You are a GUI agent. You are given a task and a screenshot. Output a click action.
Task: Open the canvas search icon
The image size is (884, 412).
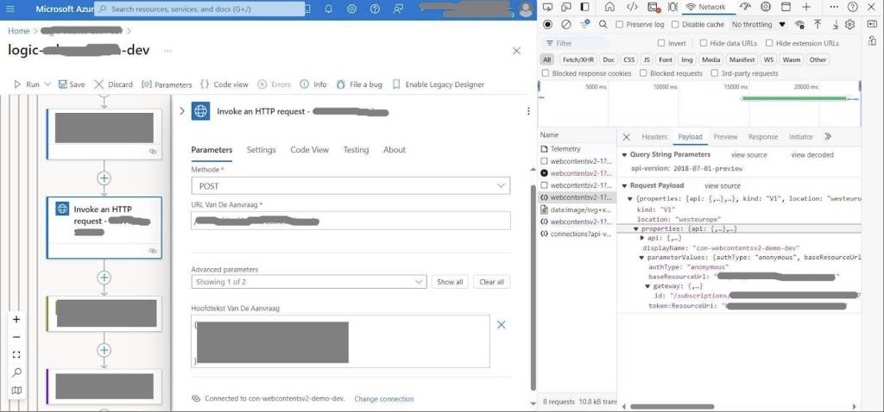coord(16,372)
